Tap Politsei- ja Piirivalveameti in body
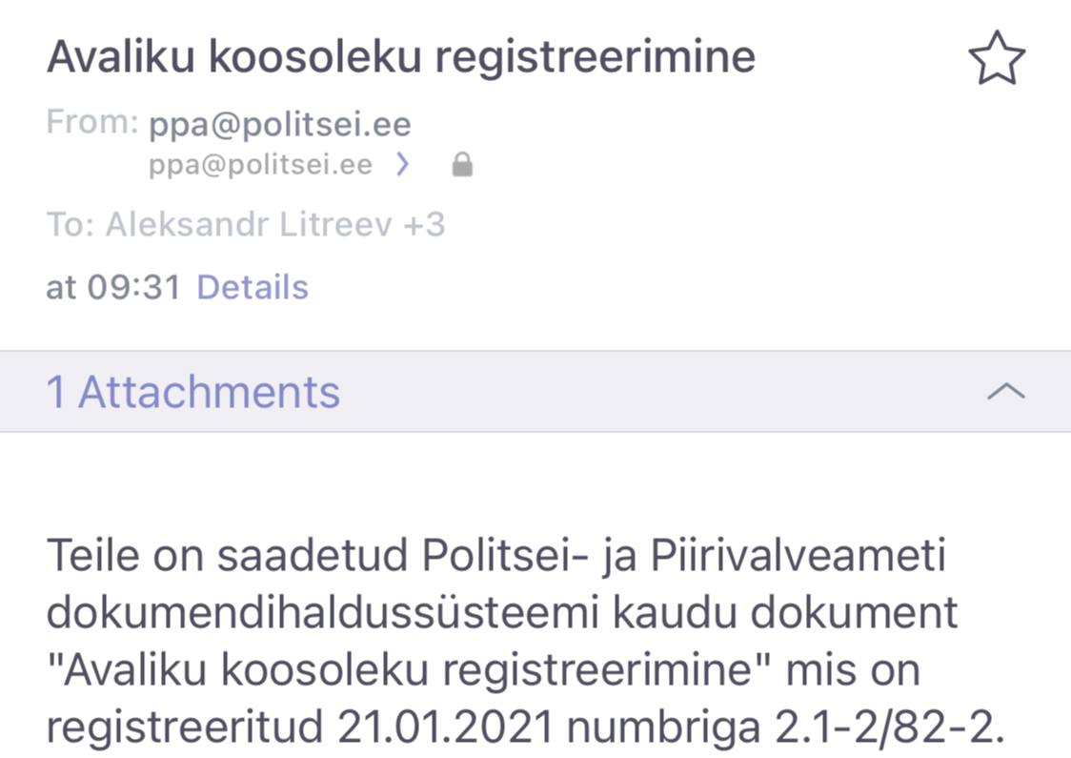1071x758 pixels. 684,555
